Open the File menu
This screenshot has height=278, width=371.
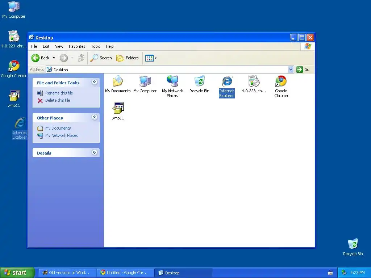tap(34, 46)
